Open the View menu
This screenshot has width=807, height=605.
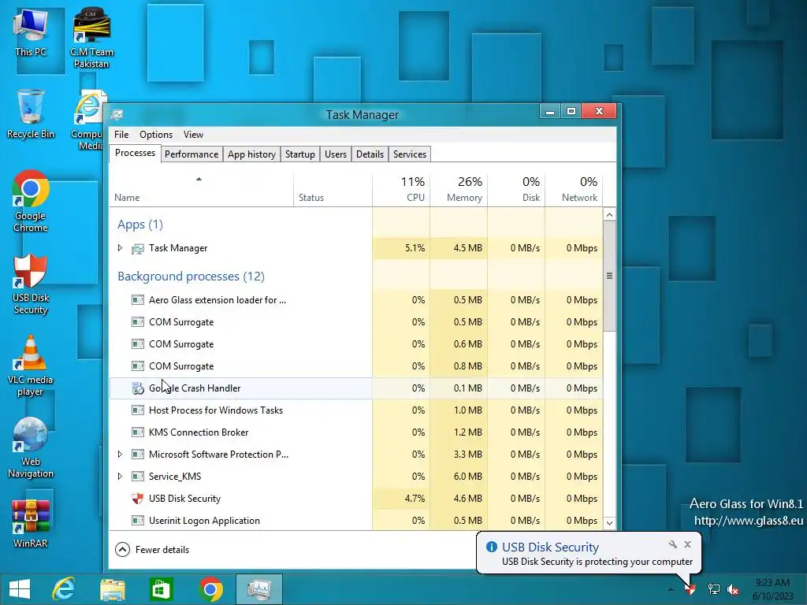coord(193,134)
